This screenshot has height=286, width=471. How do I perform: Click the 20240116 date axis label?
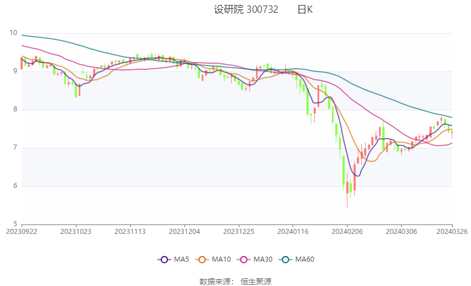pos(293,232)
